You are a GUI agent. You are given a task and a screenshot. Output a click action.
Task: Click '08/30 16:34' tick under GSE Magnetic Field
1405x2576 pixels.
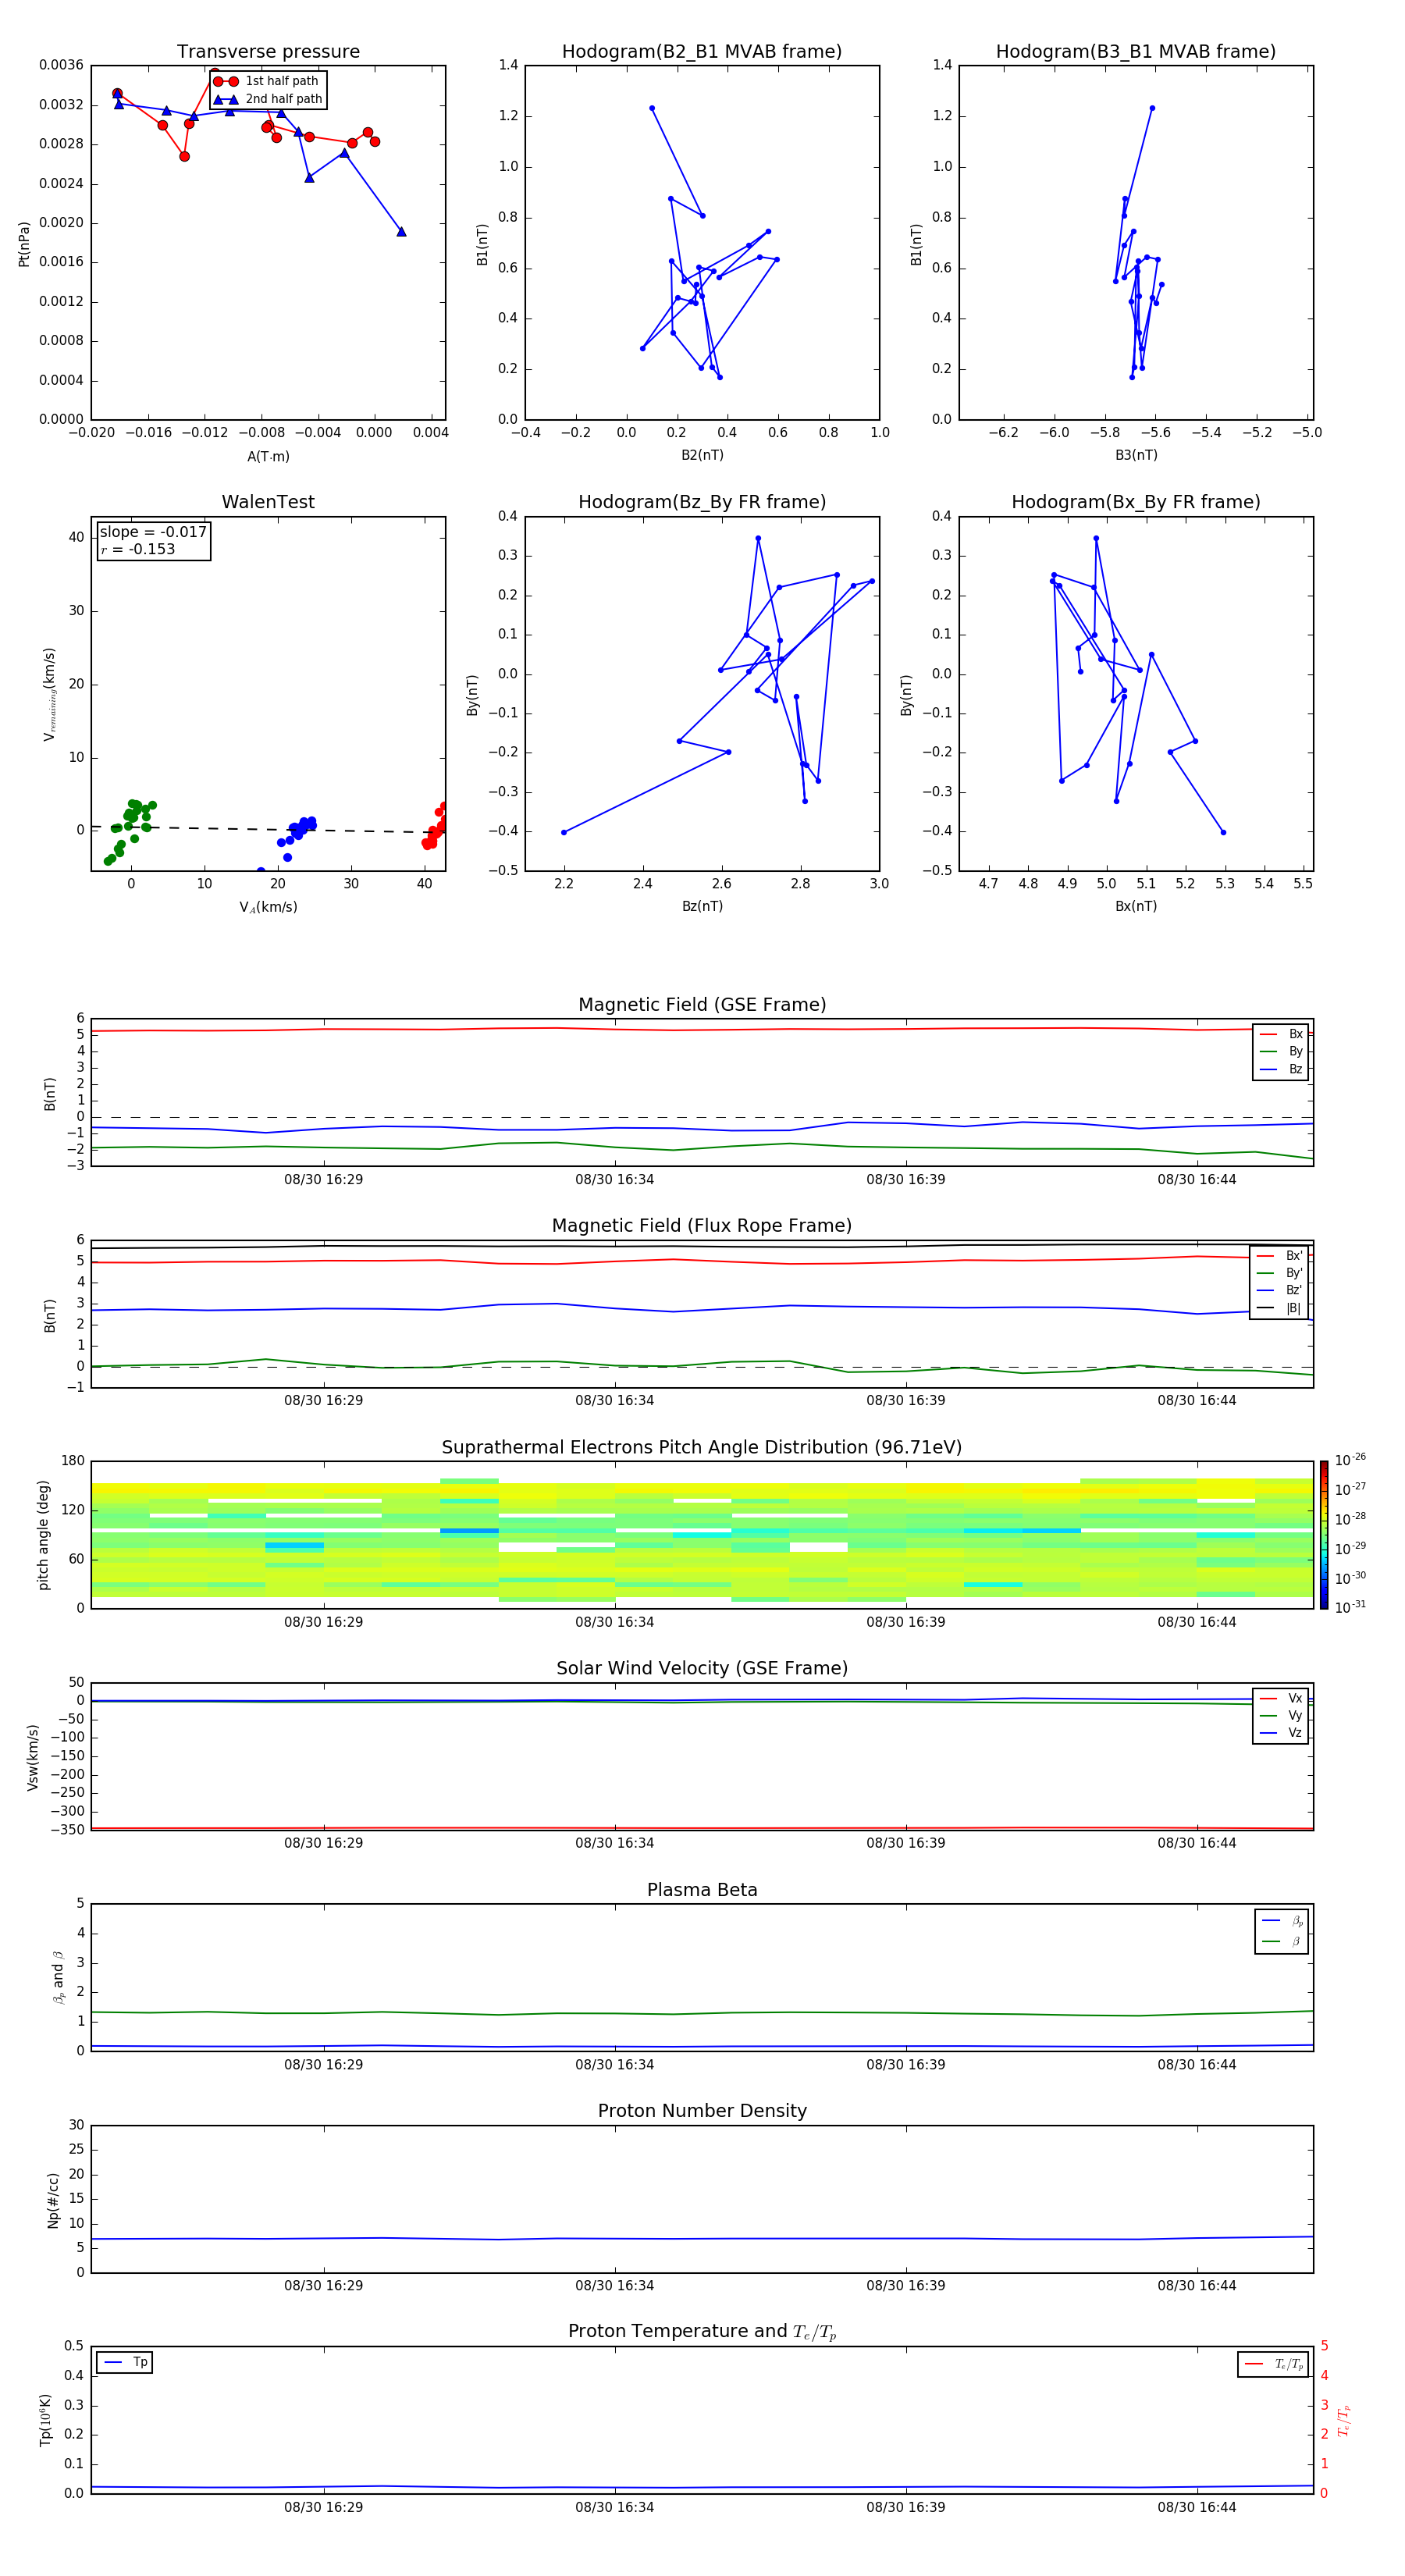(614, 1179)
